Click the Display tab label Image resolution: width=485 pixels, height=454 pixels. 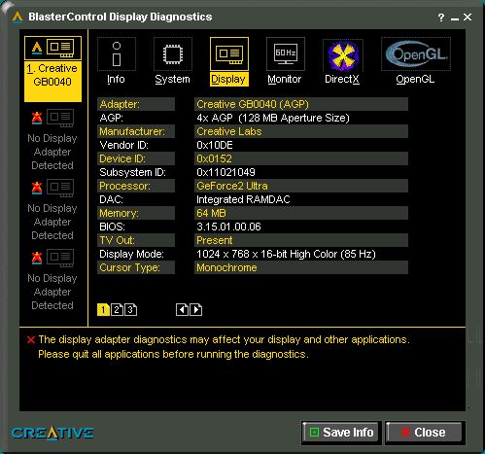click(228, 79)
